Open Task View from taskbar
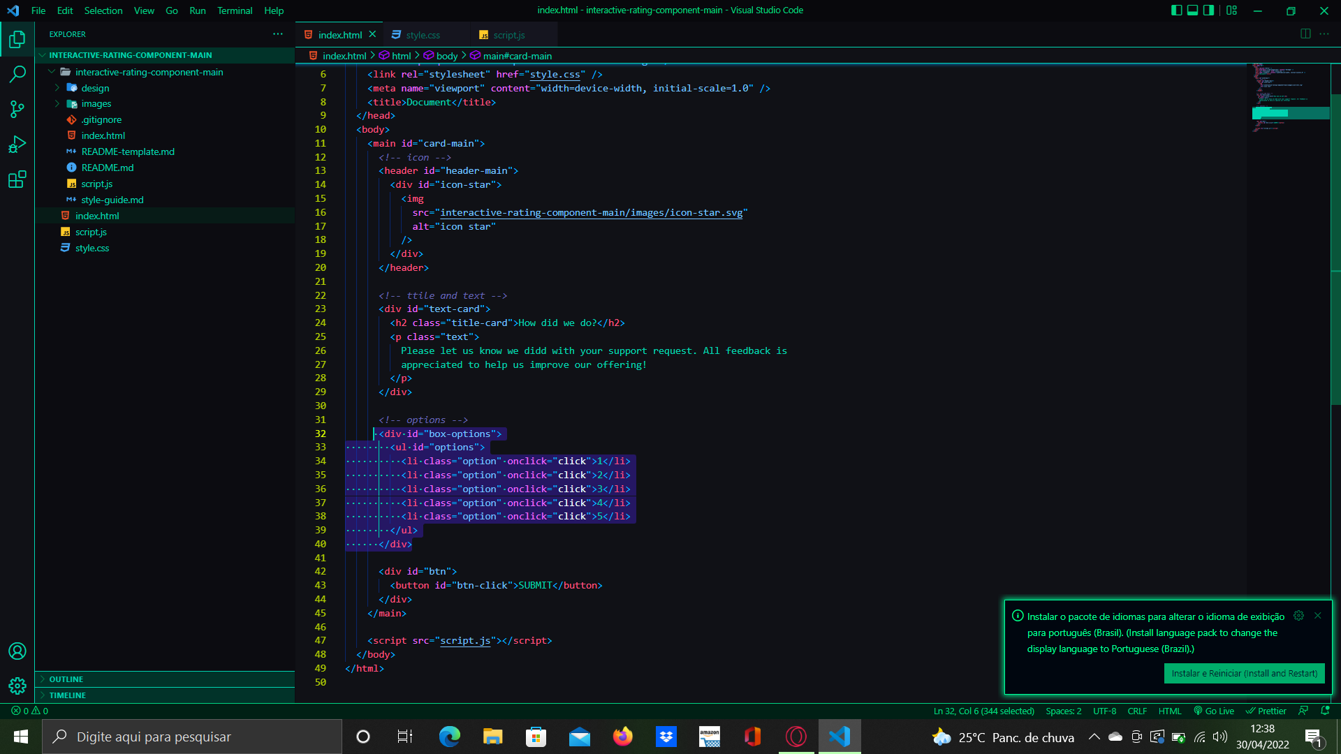Image resolution: width=1341 pixels, height=754 pixels. pyautogui.click(x=405, y=737)
